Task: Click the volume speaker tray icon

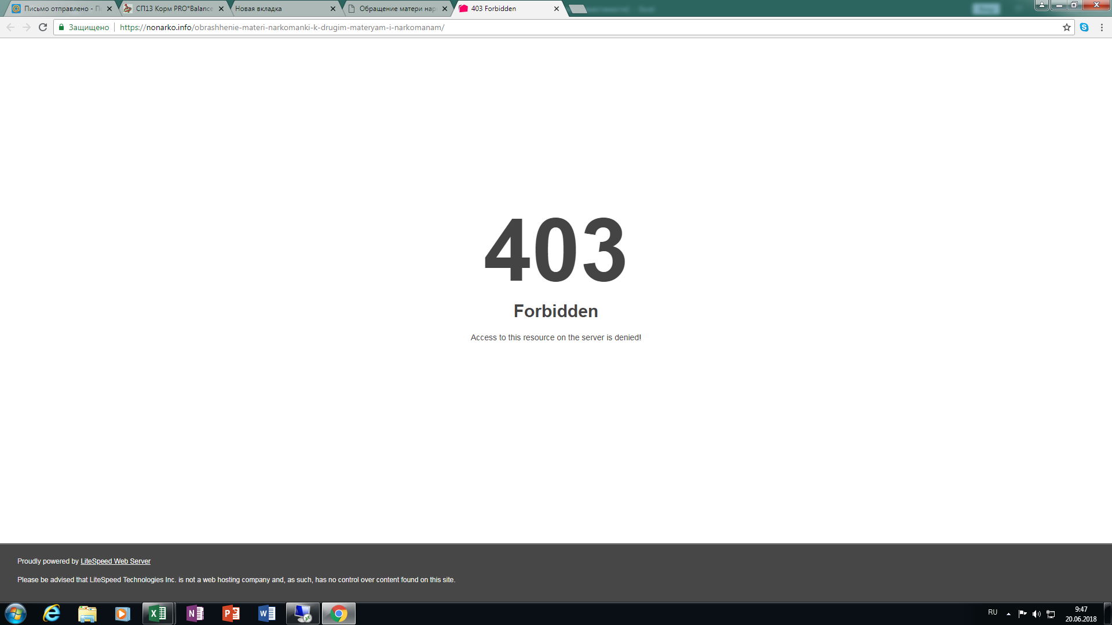Action: coord(1036,613)
